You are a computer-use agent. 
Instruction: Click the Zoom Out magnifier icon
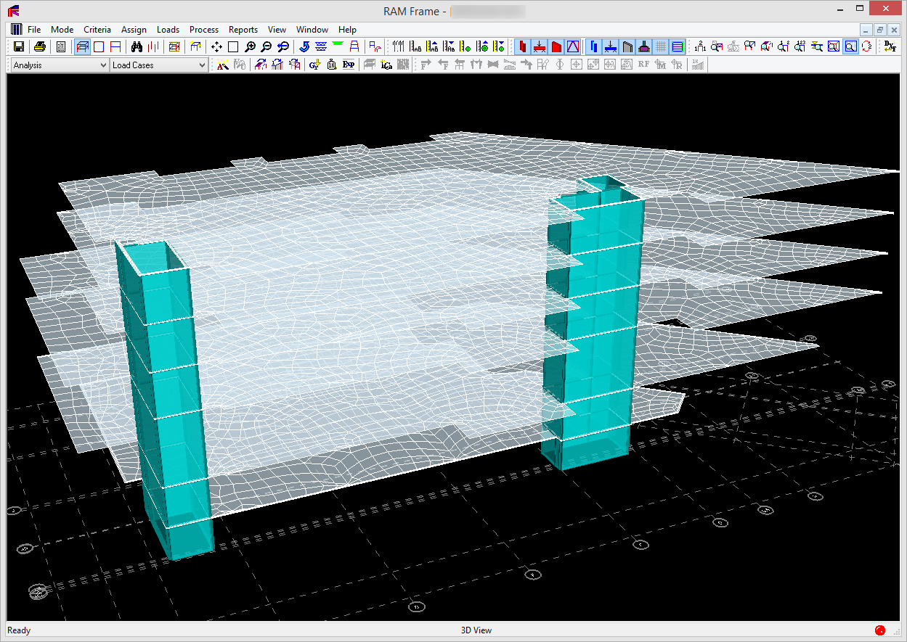pyautogui.click(x=267, y=46)
